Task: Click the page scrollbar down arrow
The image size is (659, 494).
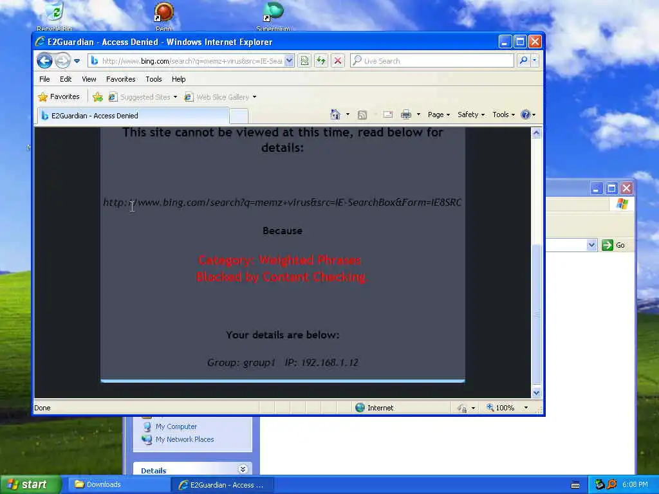Action: click(x=536, y=393)
